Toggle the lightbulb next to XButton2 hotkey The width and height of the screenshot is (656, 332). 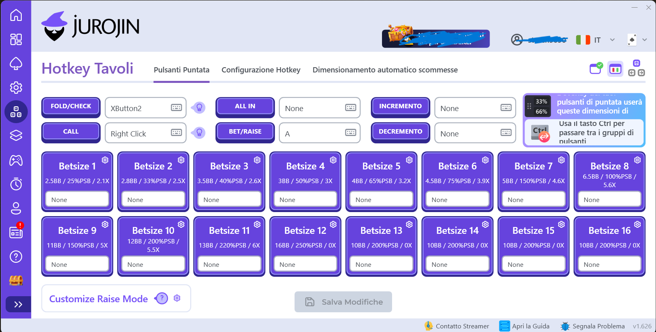click(199, 108)
